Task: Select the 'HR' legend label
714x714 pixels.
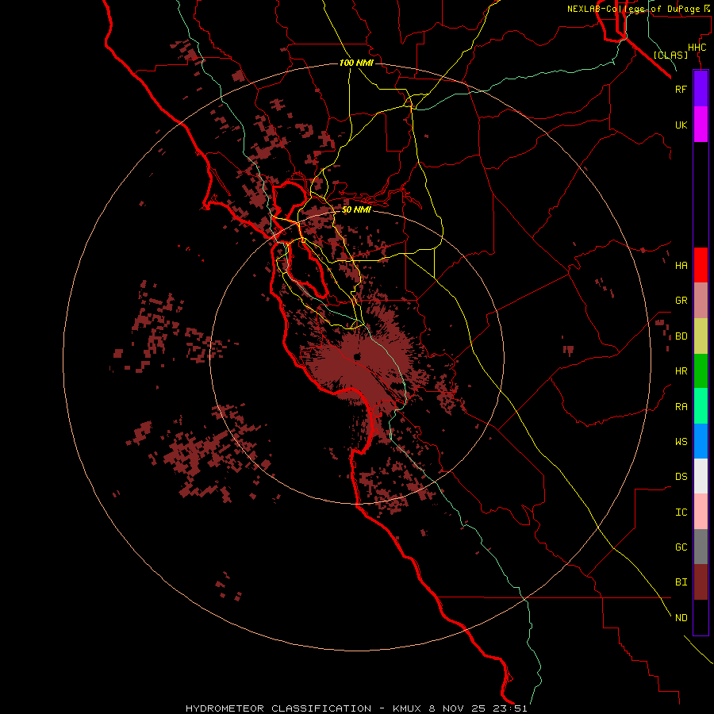Action: (681, 371)
